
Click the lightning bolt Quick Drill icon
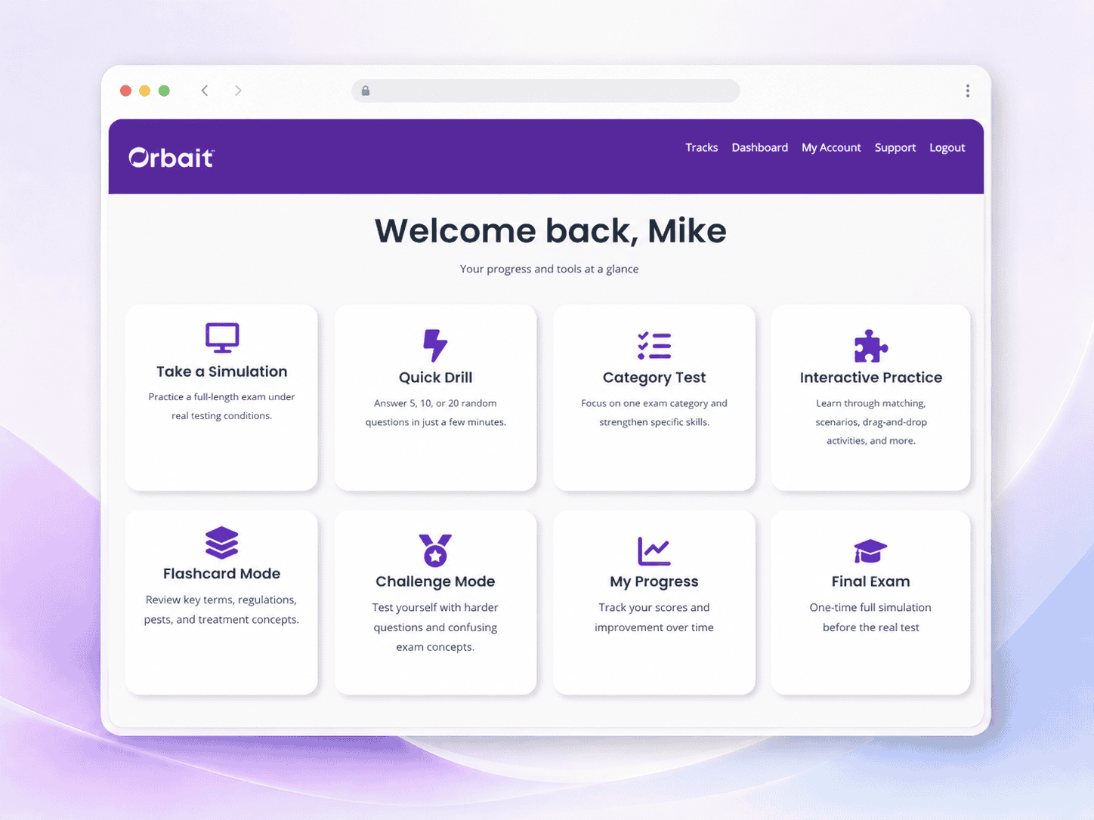435,345
